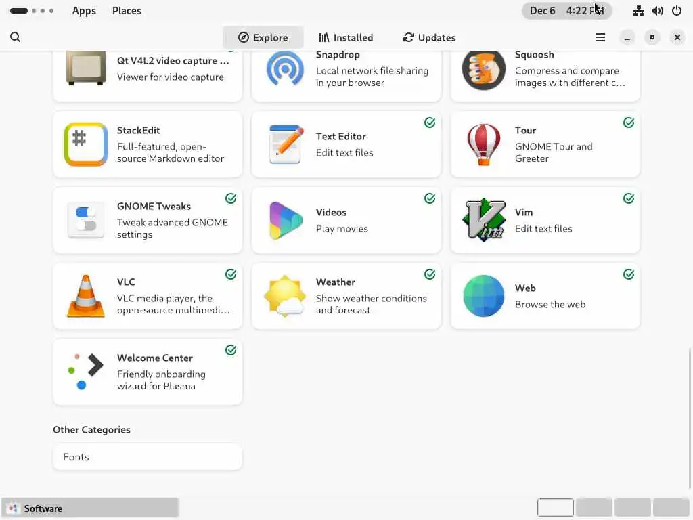This screenshot has width=693, height=520.
Task: Click the Text Editor pencil icon
Action: (x=285, y=144)
